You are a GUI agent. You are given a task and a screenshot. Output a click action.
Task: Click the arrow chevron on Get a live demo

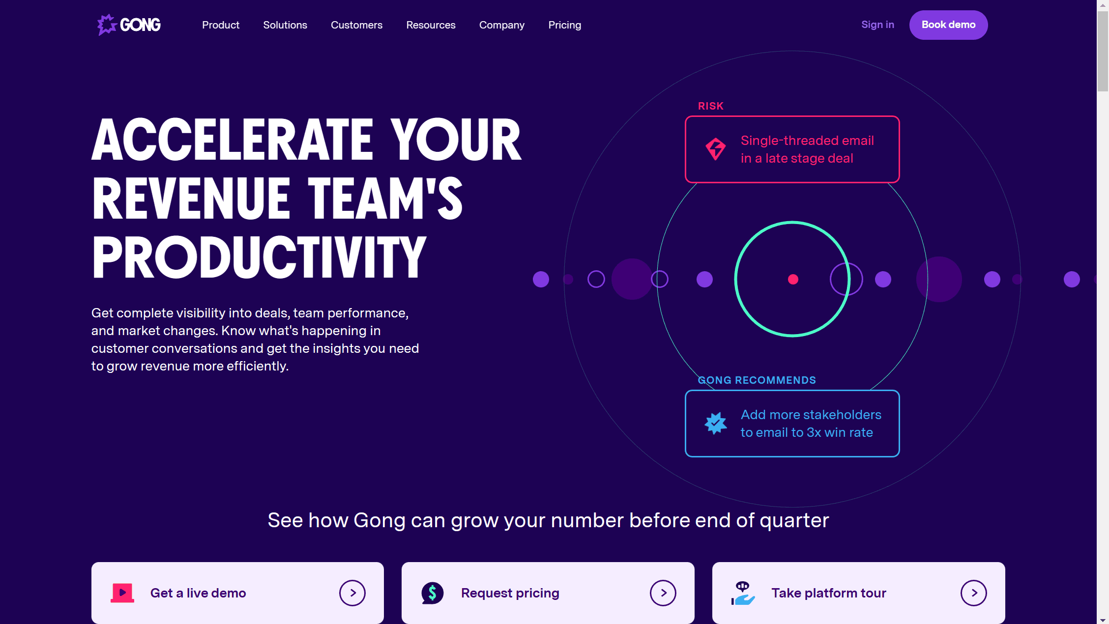[x=352, y=592]
